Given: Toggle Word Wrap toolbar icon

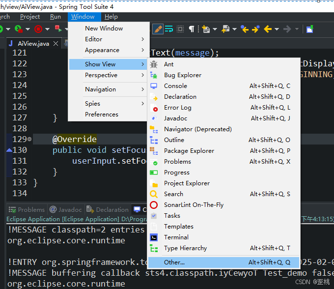Looking at the screenshot, I should point(169,29).
